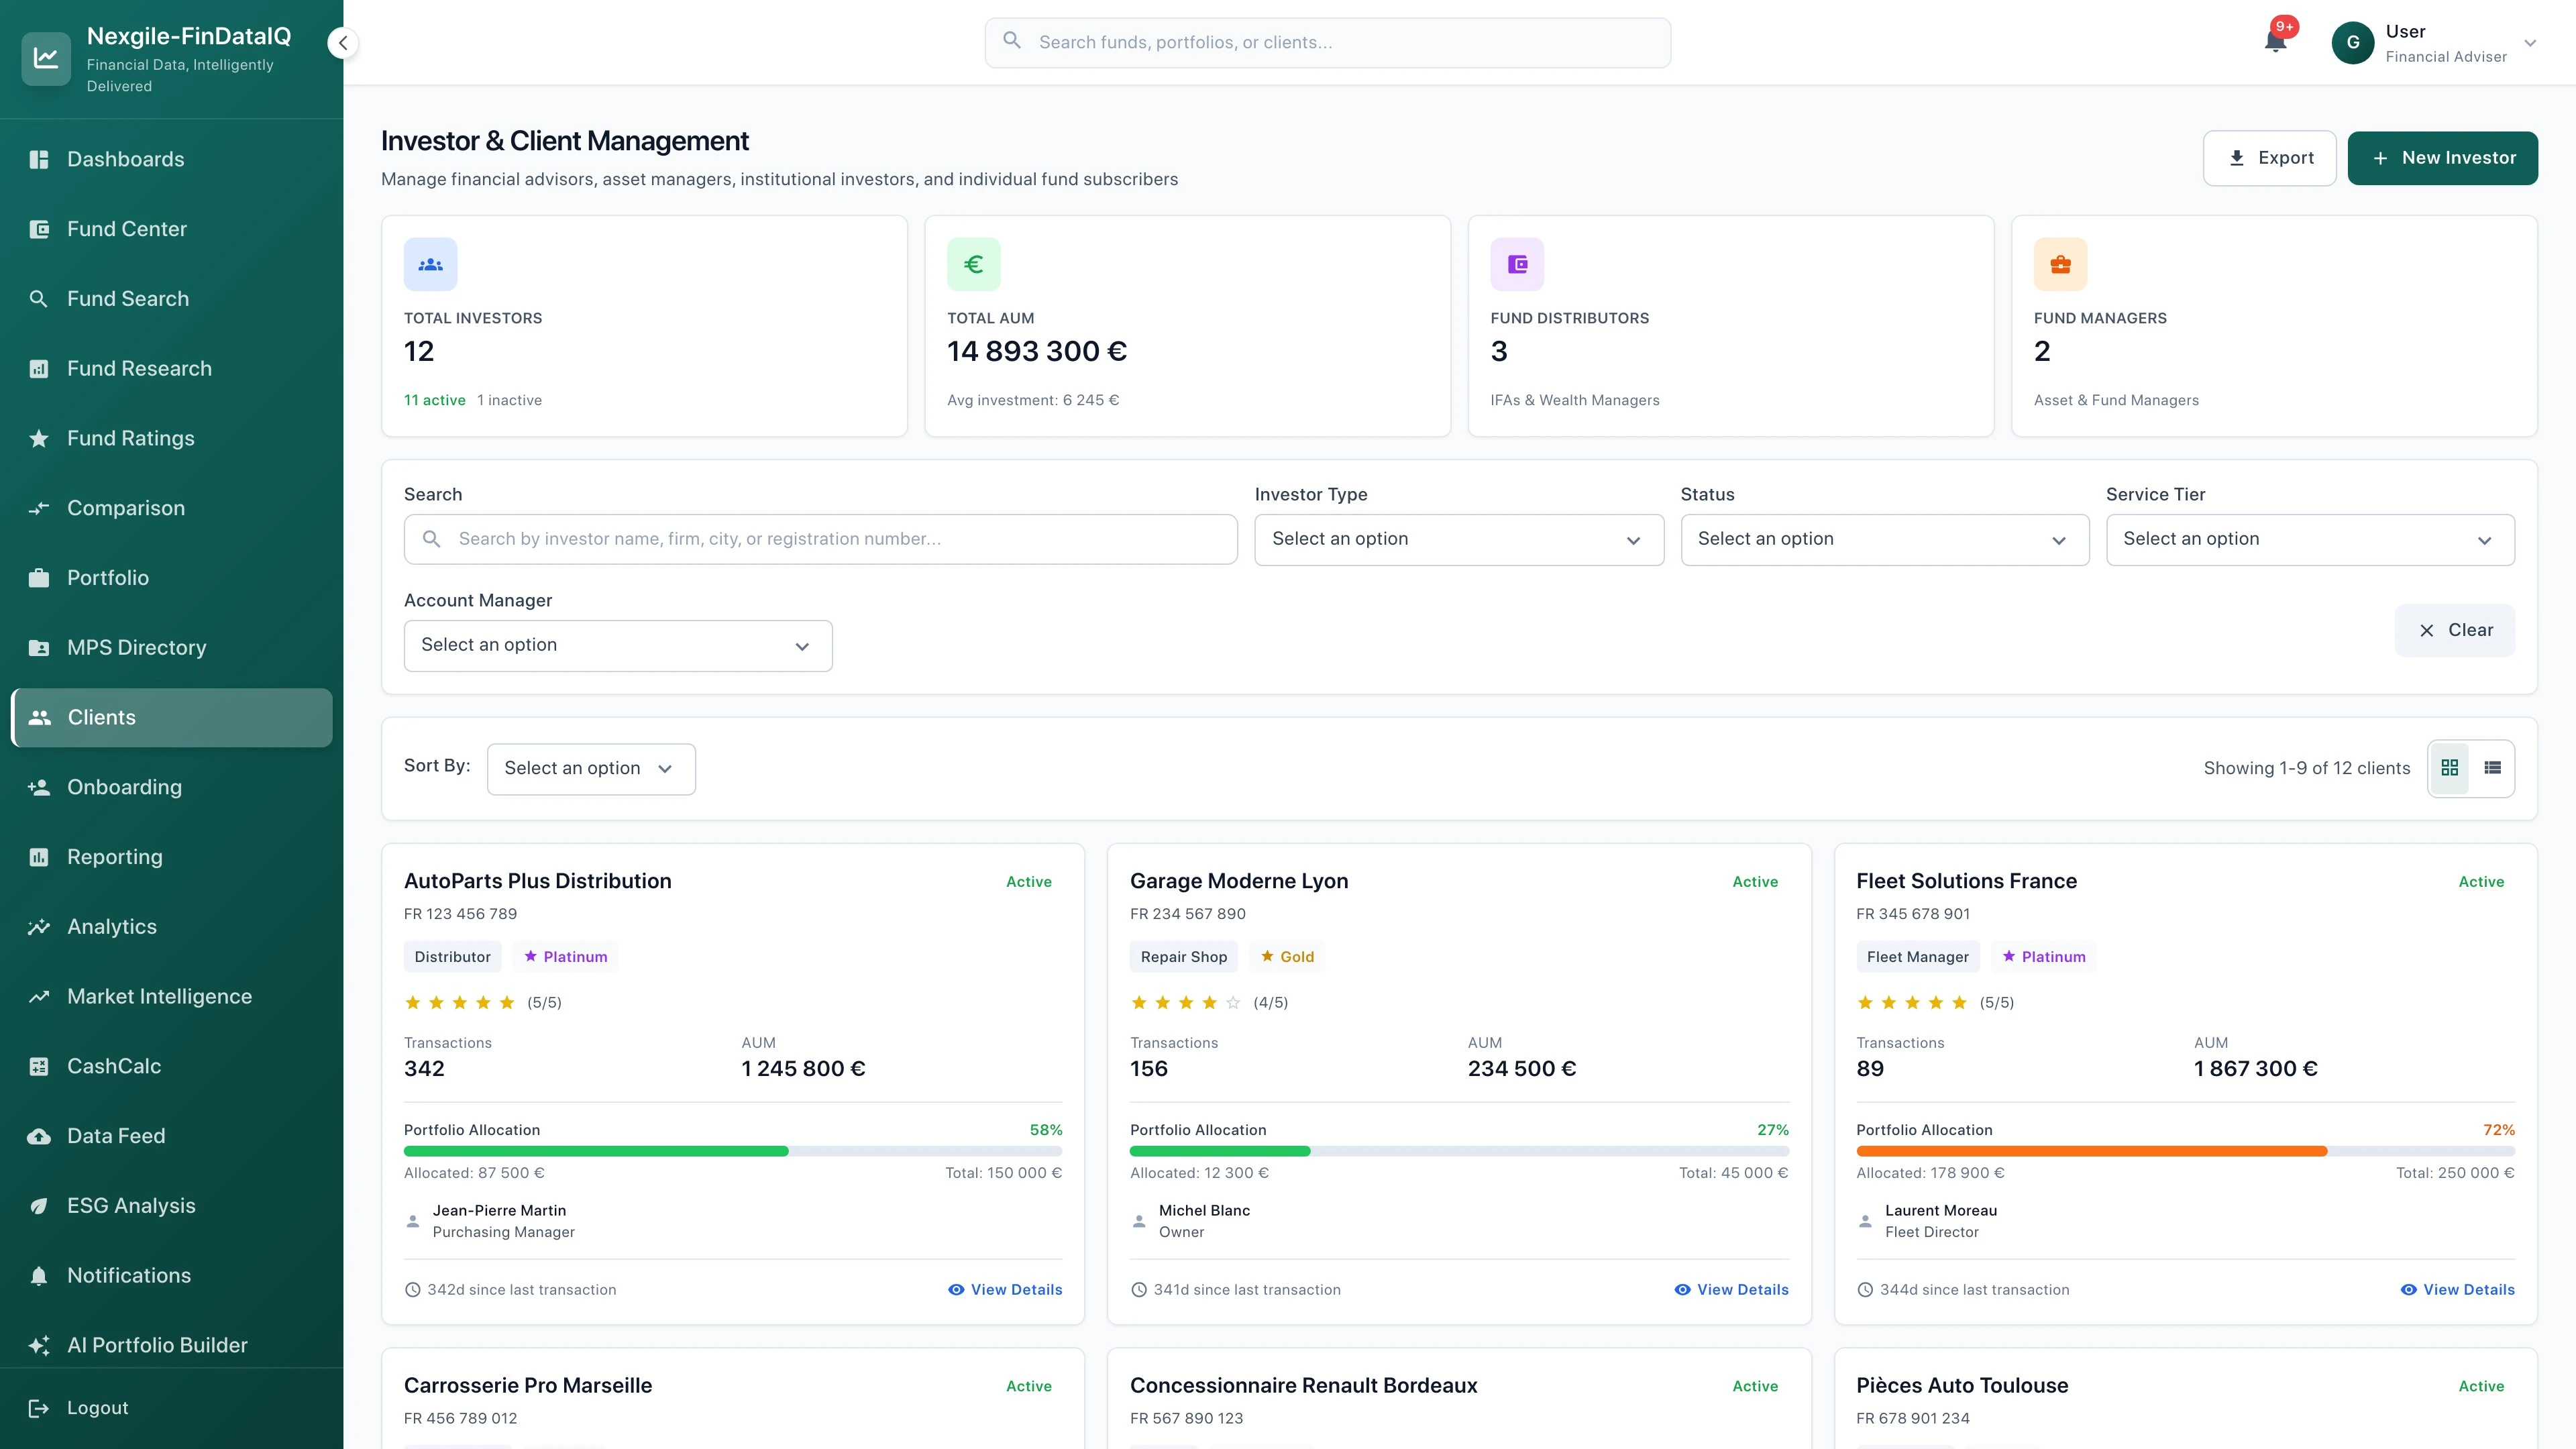
Task: Switch to grid view layout
Action: [x=2450, y=768]
